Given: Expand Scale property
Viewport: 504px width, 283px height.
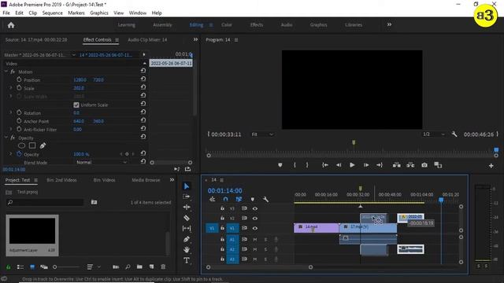Looking at the screenshot, I should coord(10,88).
